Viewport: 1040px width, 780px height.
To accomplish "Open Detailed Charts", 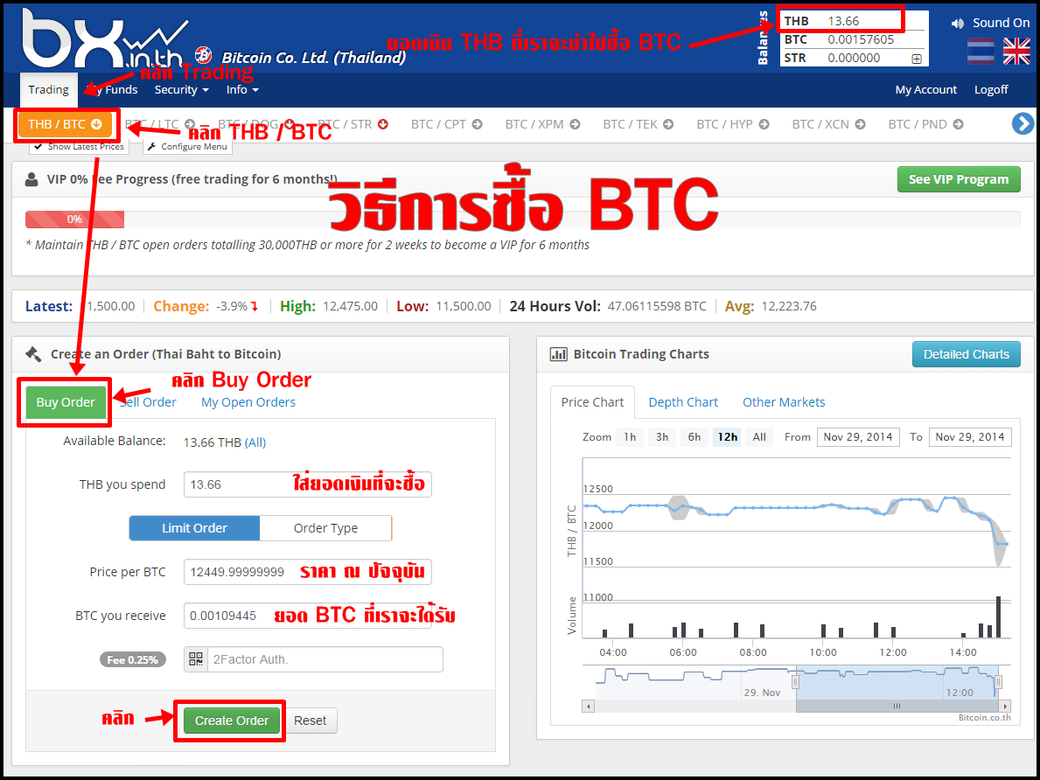I will [967, 354].
